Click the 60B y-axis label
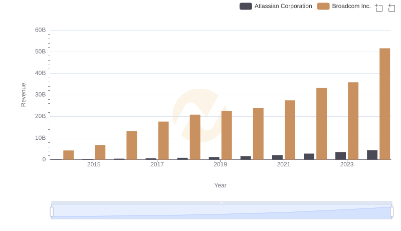This screenshot has height=231, width=401. [x=41, y=30]
